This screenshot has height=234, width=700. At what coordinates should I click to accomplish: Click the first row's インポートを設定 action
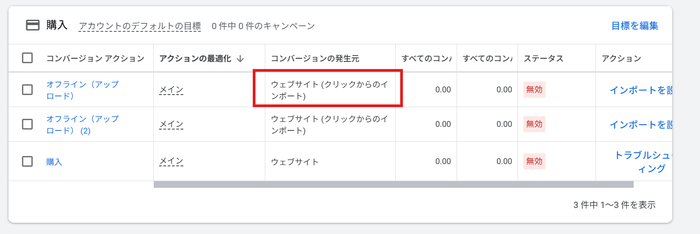(x=641, y=90)
